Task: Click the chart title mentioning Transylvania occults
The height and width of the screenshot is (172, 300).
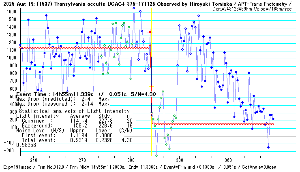Action: pos(122,4)
